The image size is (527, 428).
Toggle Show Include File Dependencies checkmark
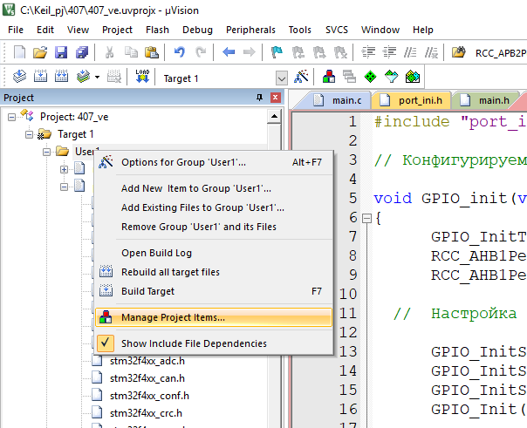coord(106,343)
